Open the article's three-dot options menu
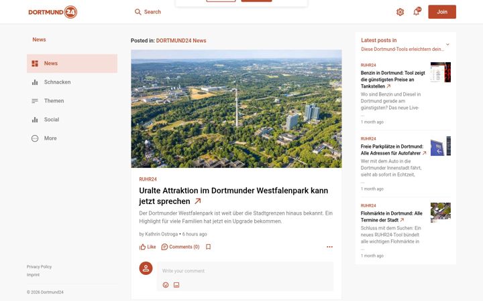 coord(329,247)
